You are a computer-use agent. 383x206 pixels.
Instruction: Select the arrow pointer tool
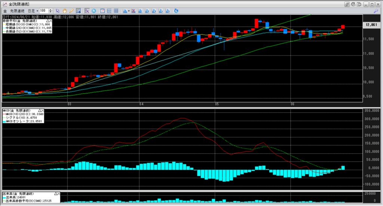point(58,11)
